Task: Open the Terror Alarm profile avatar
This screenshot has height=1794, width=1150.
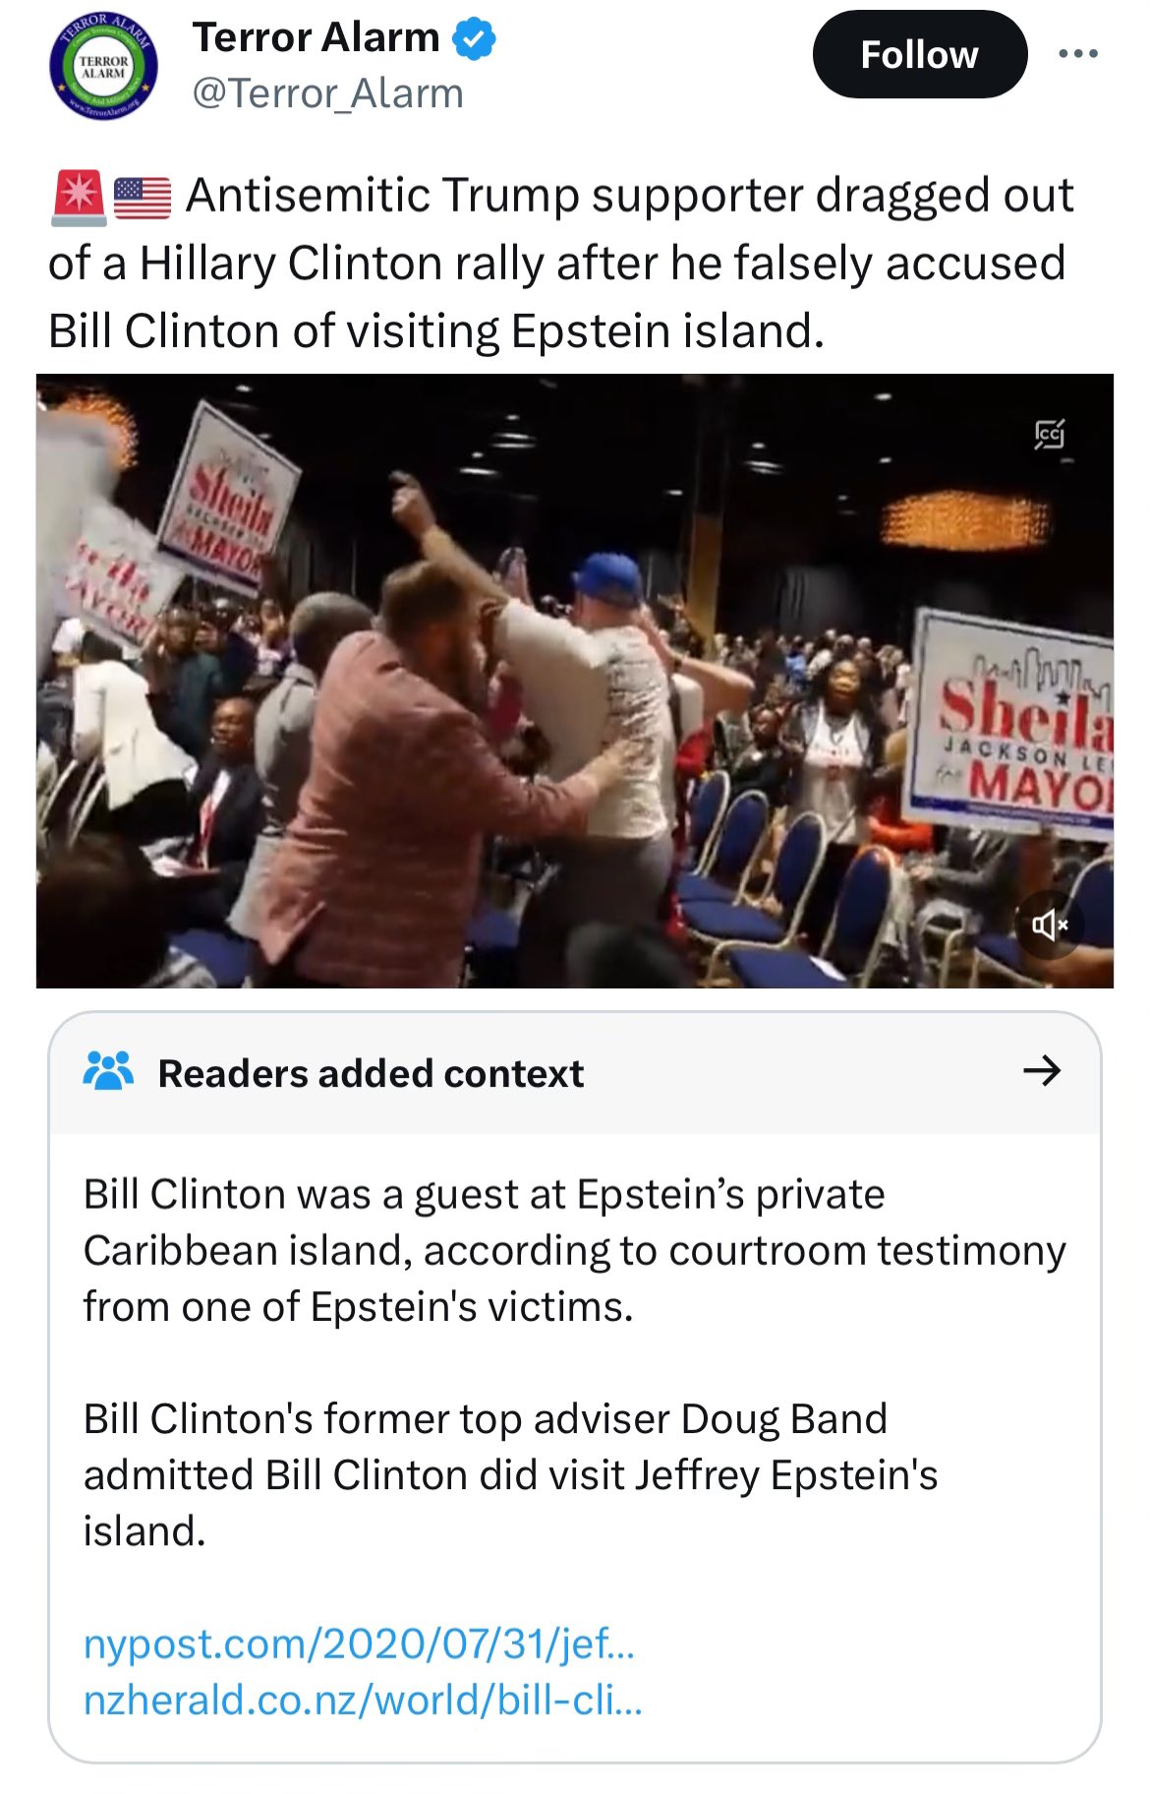Action: [103, 68]
